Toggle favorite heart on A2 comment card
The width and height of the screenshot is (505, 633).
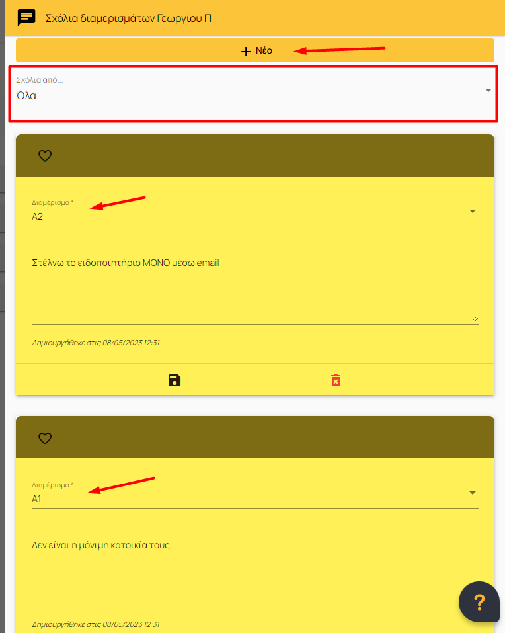tap(45, 156)
